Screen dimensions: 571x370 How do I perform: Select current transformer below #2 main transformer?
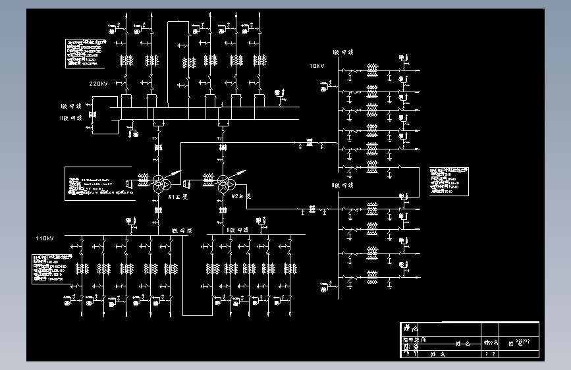(223, 210)
